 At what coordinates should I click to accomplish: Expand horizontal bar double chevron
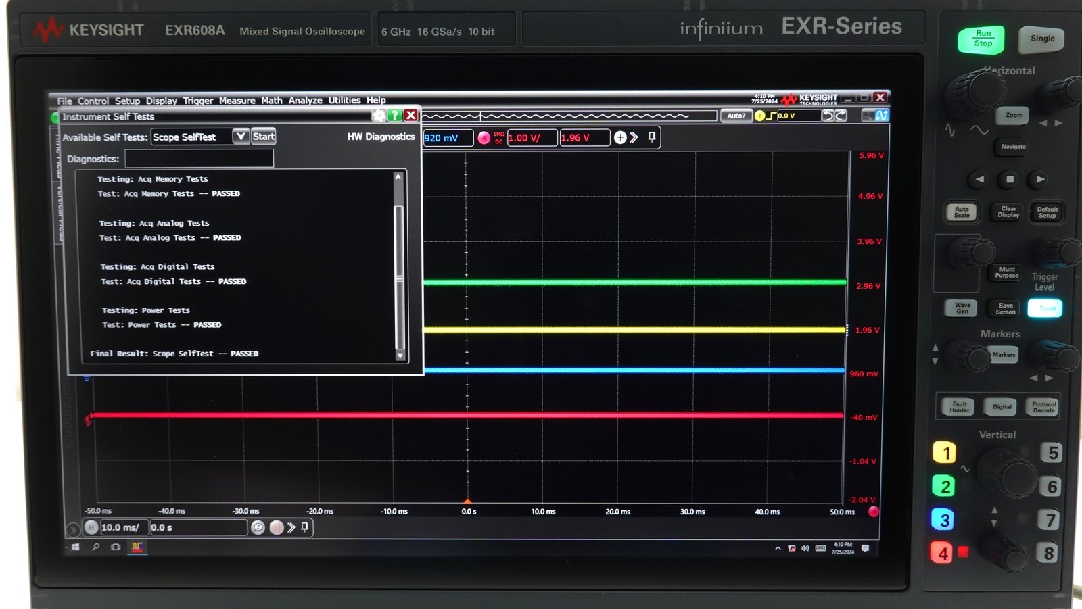coord(291,527)
